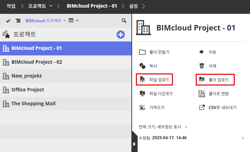
Task: Click the 파일 다운로드 download icon
Action: [x=142, y=93]
